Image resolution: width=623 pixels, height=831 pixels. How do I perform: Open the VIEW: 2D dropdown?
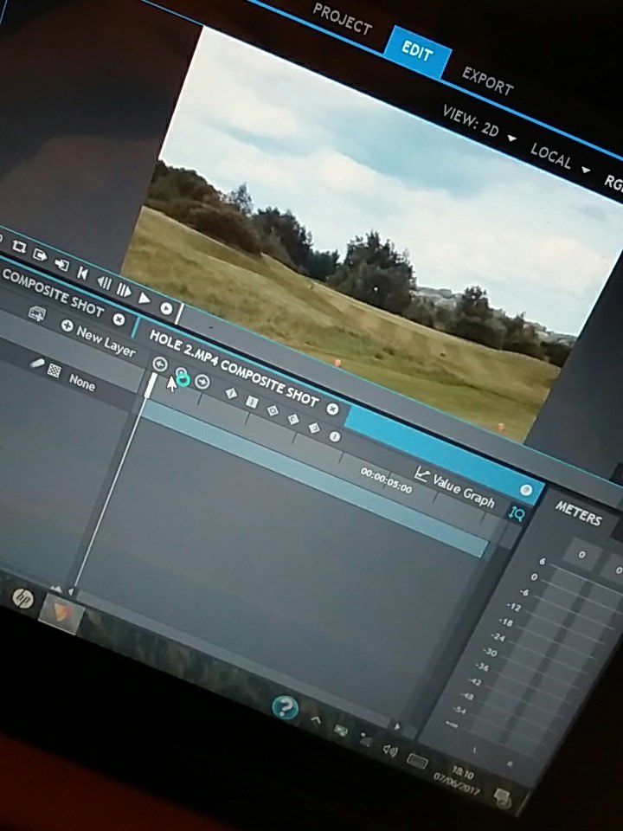tap(478, 125)
